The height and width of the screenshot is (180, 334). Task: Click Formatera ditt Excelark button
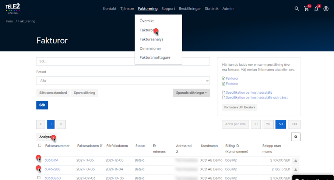[240, 108]
